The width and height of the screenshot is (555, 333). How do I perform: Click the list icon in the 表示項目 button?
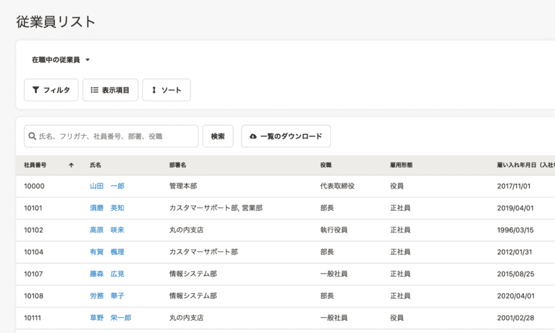tap(94, 90)
